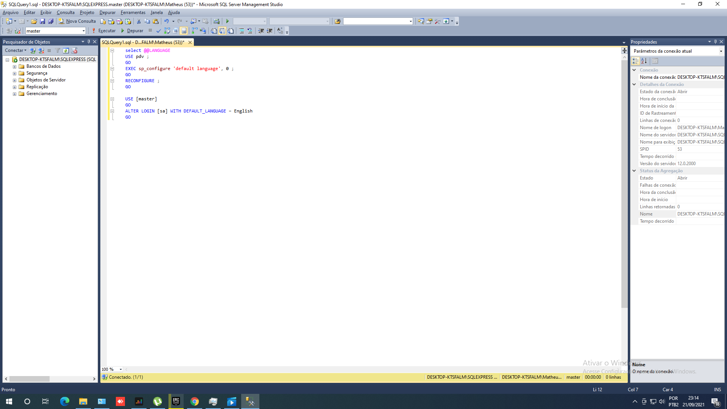Pin the Pesquisador de Objetos panel
The width and height of the screenshot is (727, 409).
click(x=89, y=42)
